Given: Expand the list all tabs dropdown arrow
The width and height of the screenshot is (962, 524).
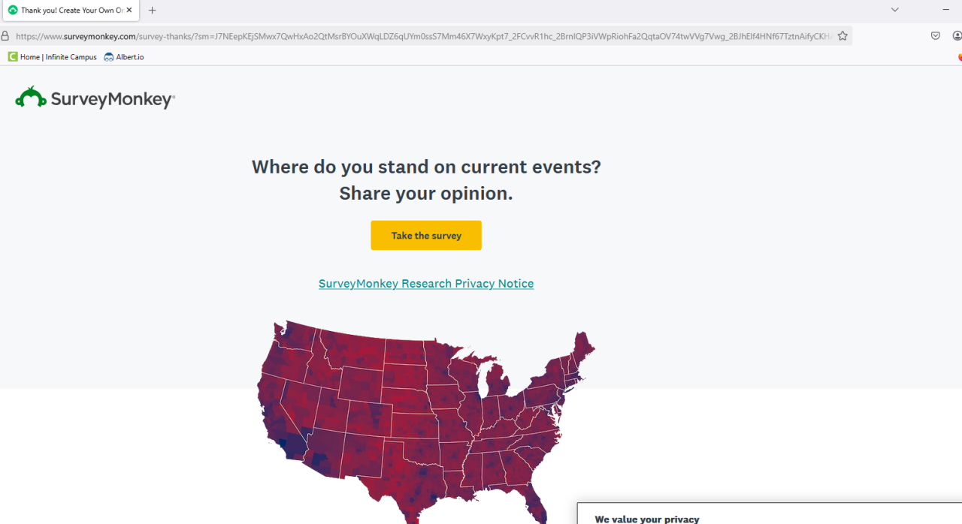Looking at the screenshot, I should [895, 10].
